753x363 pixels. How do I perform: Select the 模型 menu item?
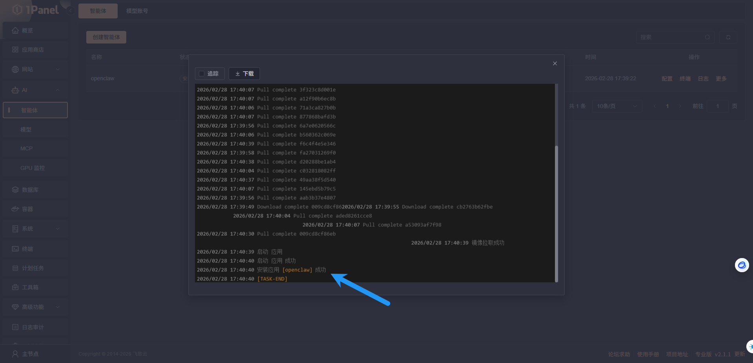pyautogui.click(x=26, y=130)
